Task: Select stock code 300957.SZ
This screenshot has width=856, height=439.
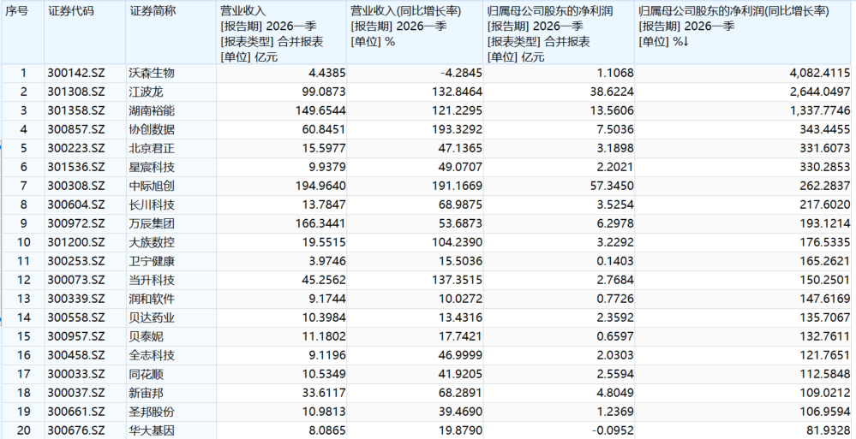Action: click(x=75, y=337)
